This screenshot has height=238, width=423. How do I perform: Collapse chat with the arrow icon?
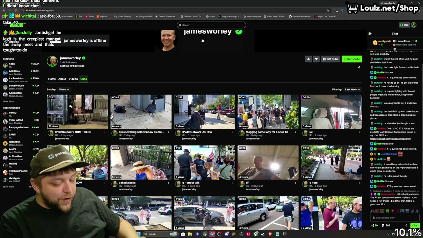coord(370,33)
